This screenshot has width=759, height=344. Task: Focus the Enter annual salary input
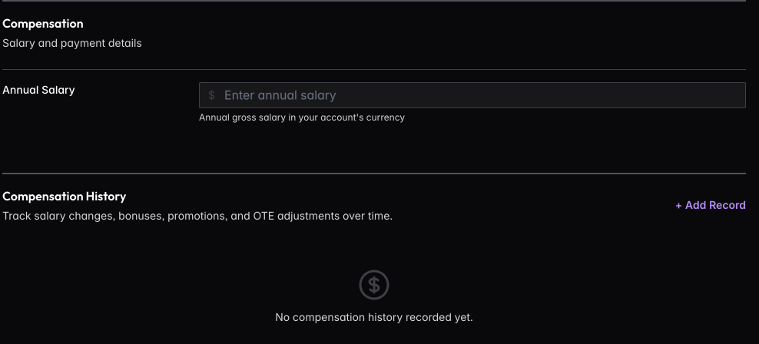[472, 95]
